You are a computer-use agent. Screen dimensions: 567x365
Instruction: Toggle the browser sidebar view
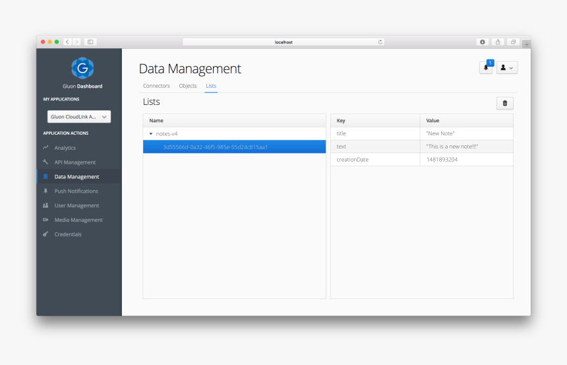tap(90, 42)
